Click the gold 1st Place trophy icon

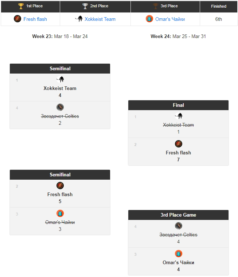click(x=21, y=6)
